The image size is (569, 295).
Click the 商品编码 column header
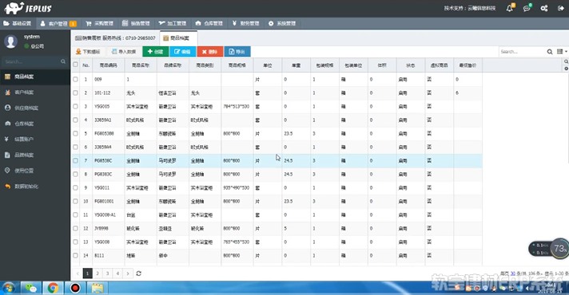[109, 65]
